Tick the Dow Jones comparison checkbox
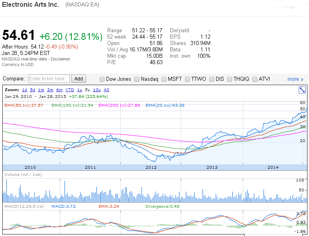Screen dimensions: 309x236 pos(102,79)
